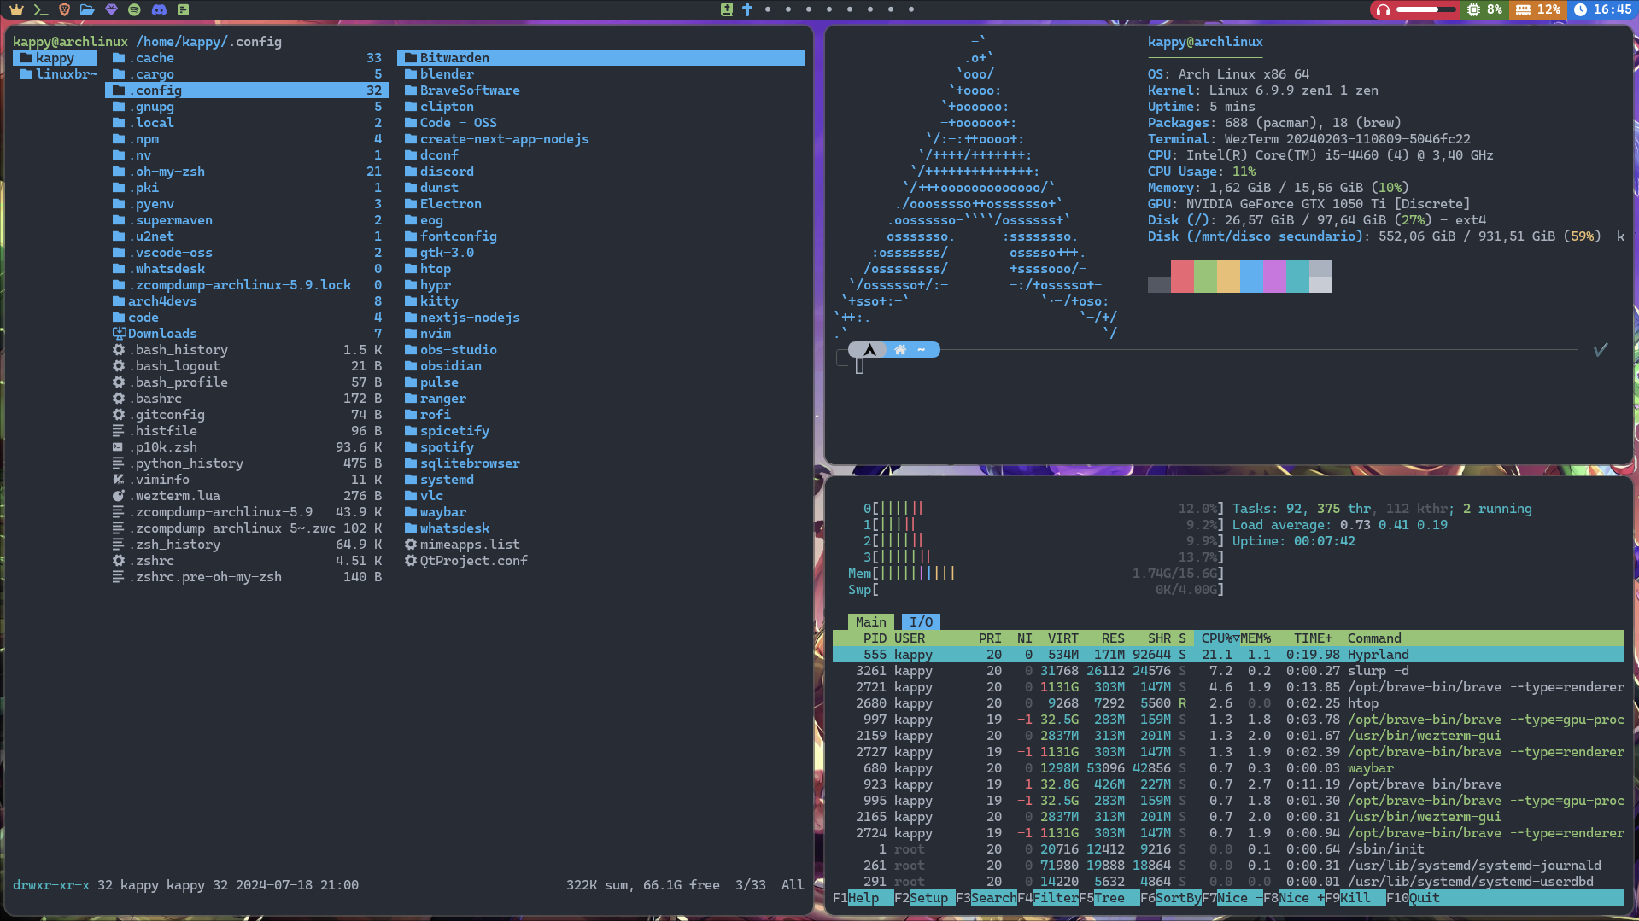The image size is (1639, 921).
Task: Select the waybar process row in htop
Action: pos(1228,768)
